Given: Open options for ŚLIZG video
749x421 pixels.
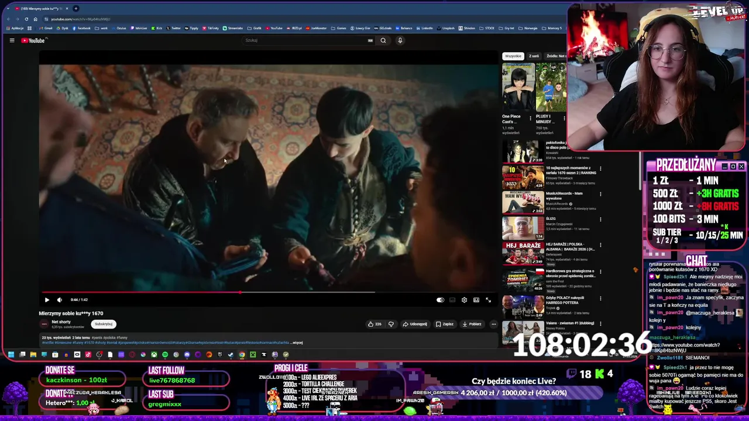Looking at the screenshot, I should coord(600,220).
